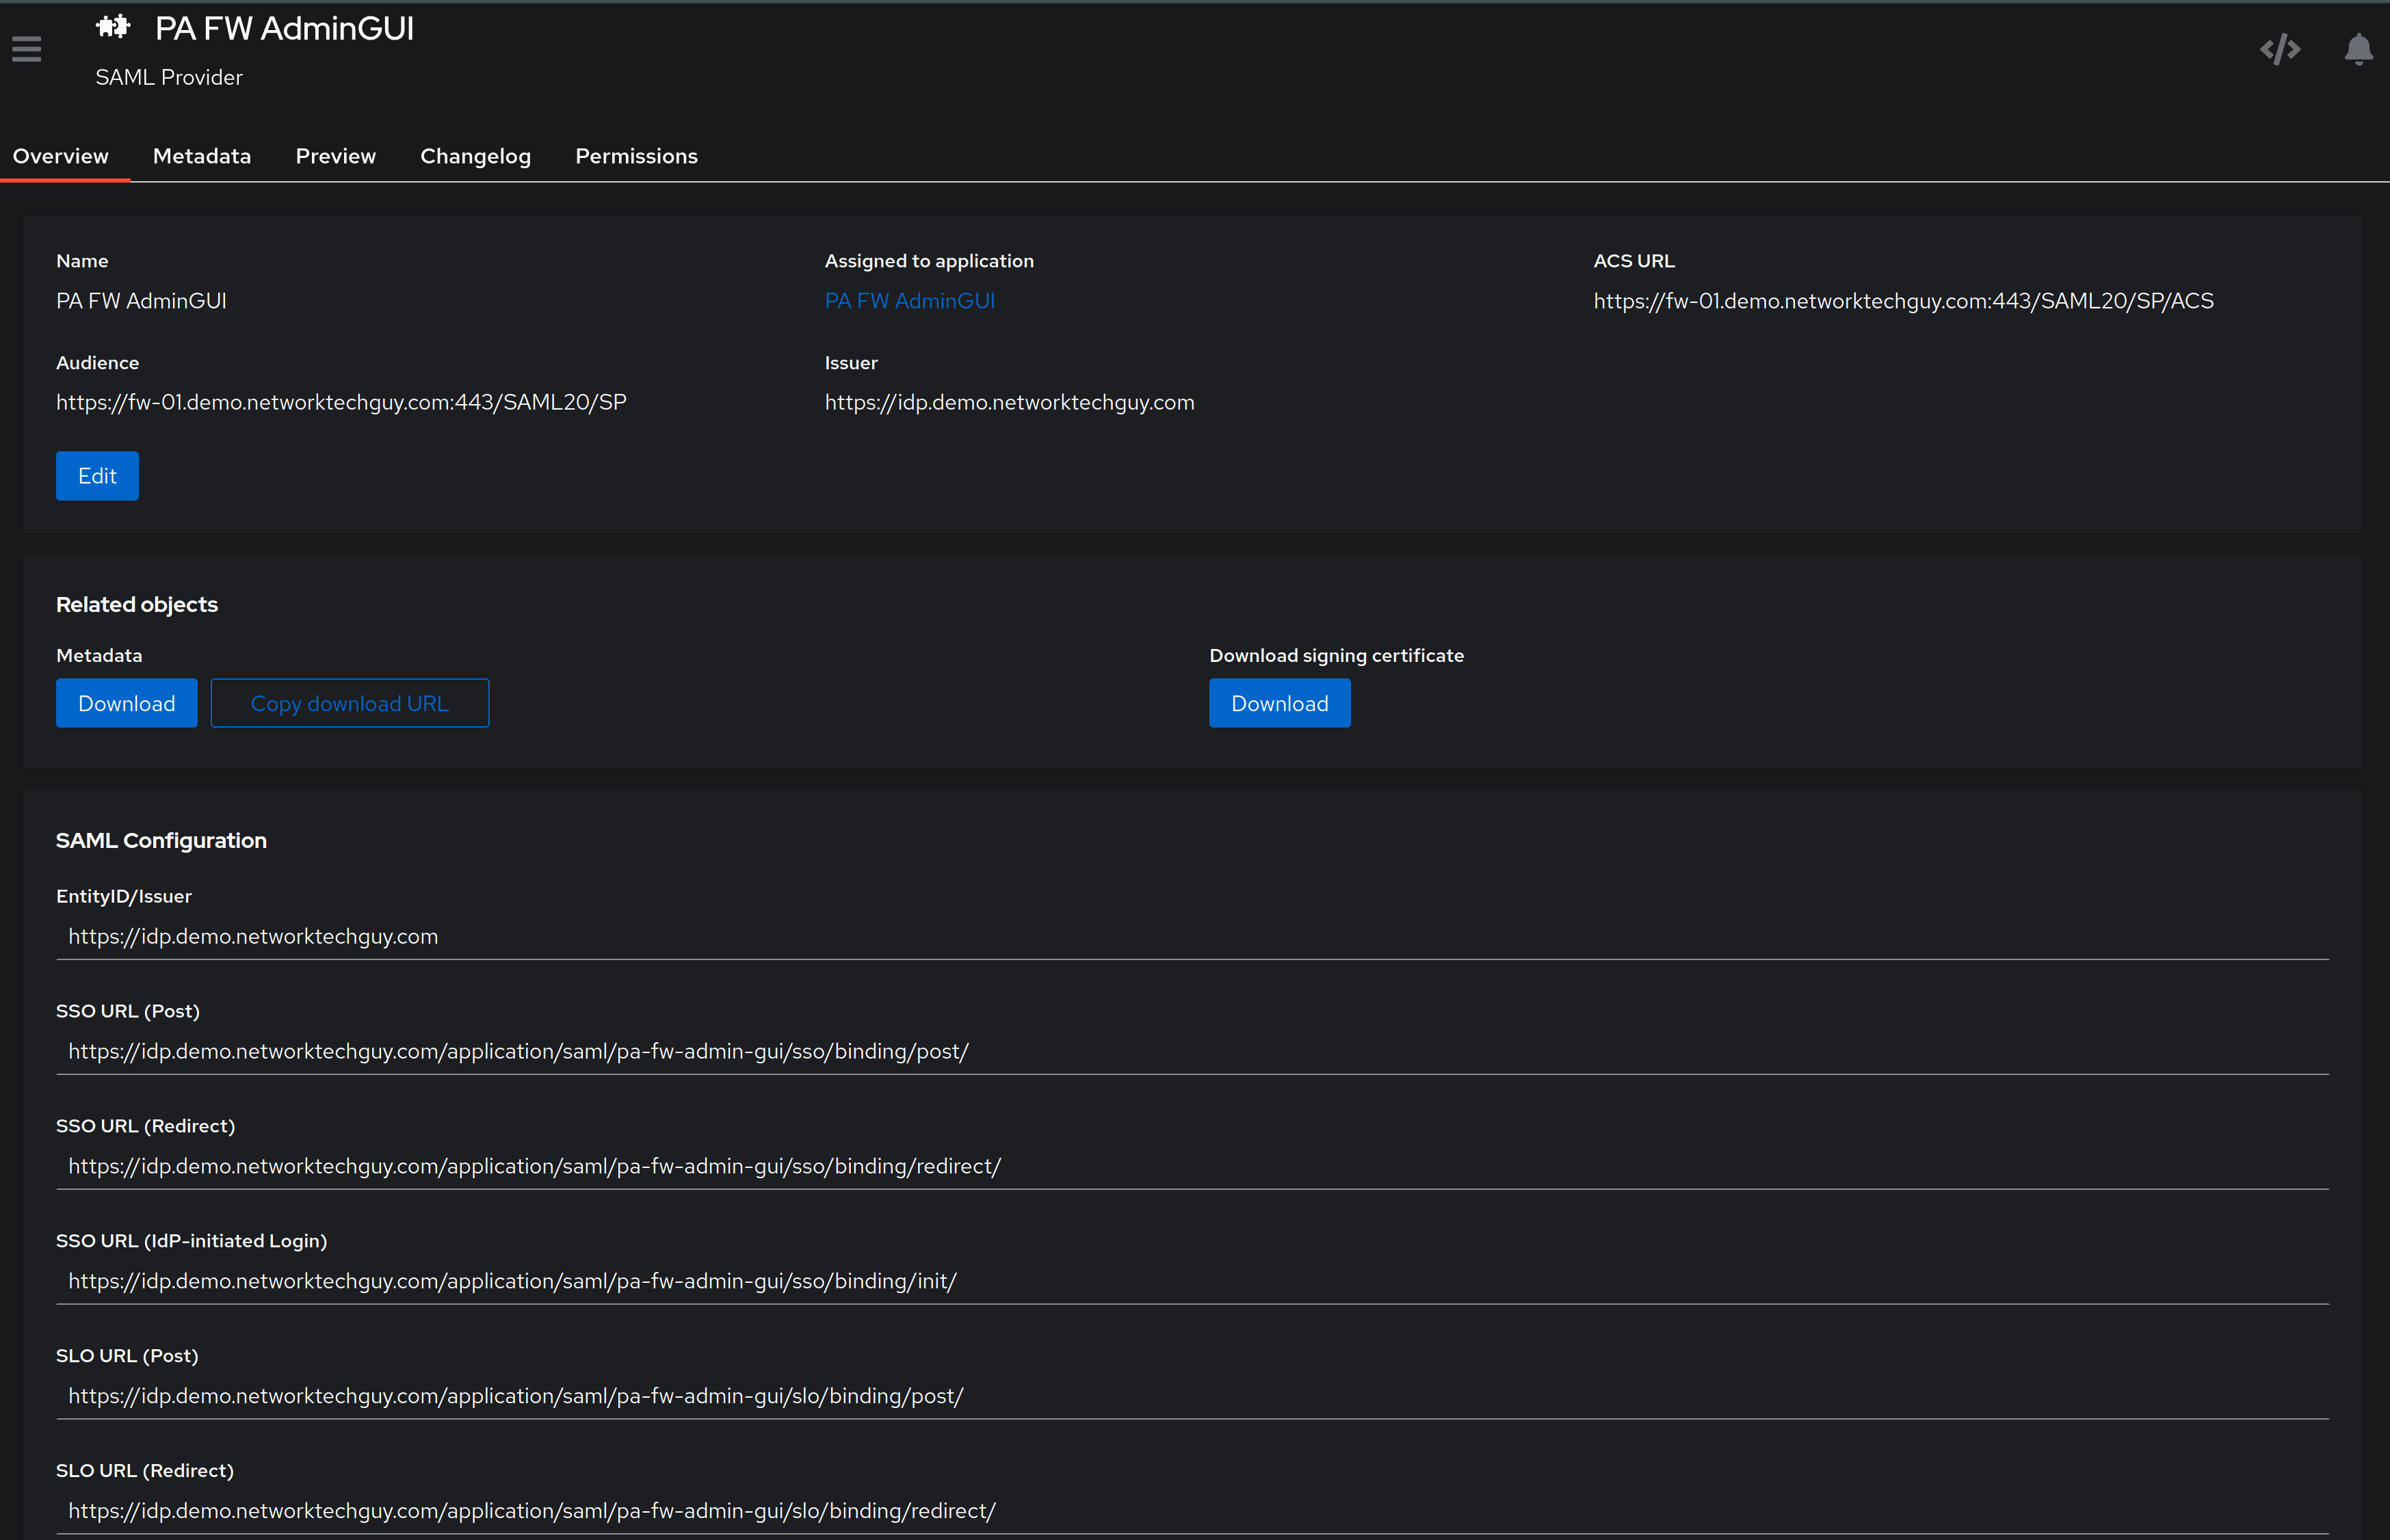Click the SSO URL (Redirect) field
Image resolution: width=2390 pixels, height=1540 pixels.
1193,1167
